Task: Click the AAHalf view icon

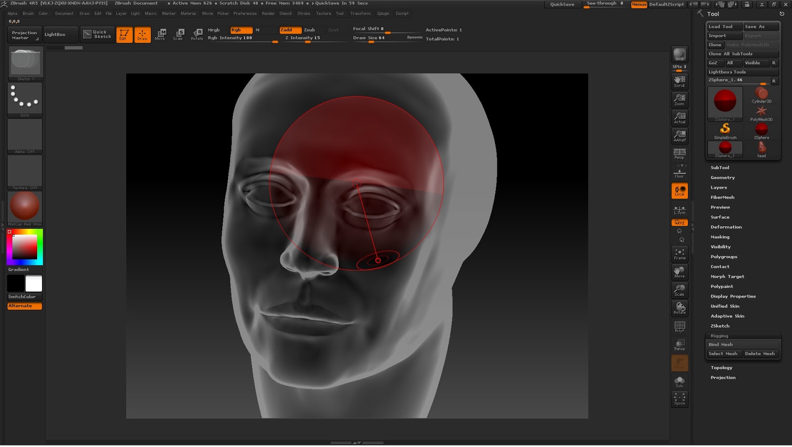Action: [x=679, y=136]
